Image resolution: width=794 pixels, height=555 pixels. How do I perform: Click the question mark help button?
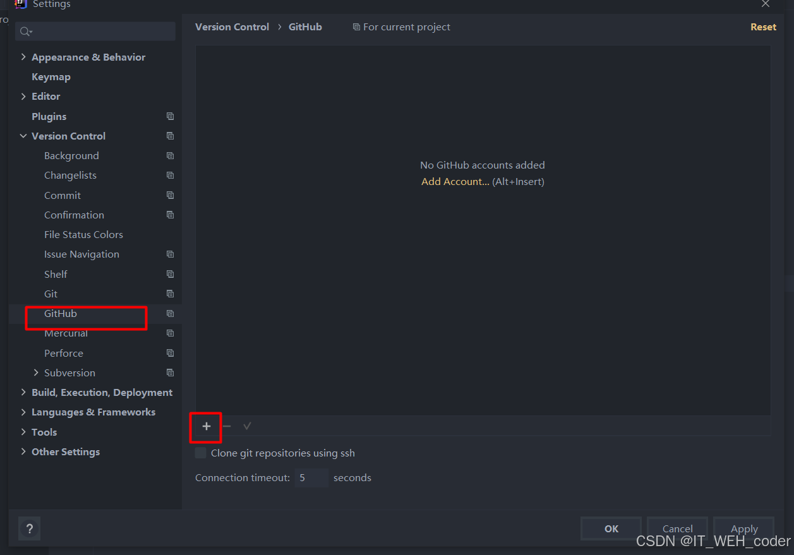29,529
